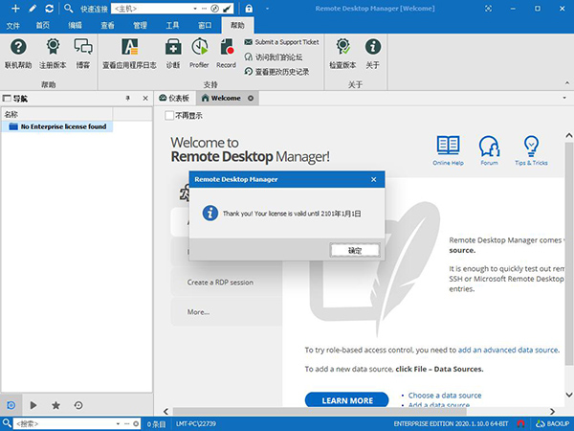Click the star favorites icon
The image size is (574, 431).
pyautogui.click(x=55, y=405)
